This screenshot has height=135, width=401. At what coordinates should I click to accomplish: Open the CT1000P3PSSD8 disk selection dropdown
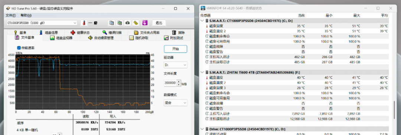click(42, 23)
